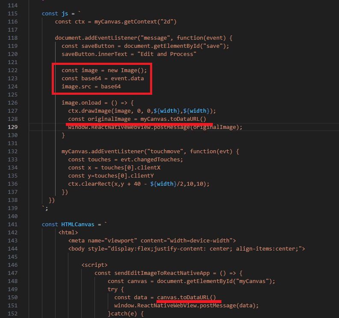Click the '<script>' tag on line 146
This screenshot has width=339, height=318.
94,265
